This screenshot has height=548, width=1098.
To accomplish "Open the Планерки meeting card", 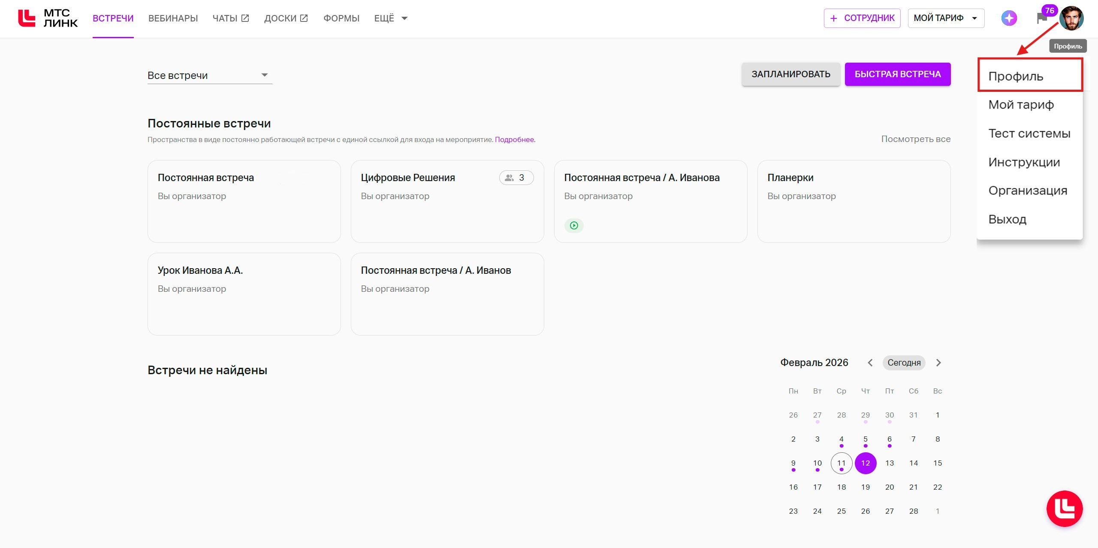I will point(854,201).
